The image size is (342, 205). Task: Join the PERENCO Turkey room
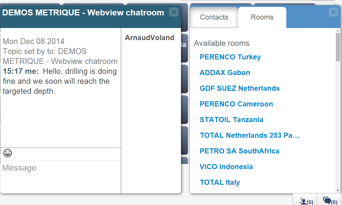pos(230,57)
